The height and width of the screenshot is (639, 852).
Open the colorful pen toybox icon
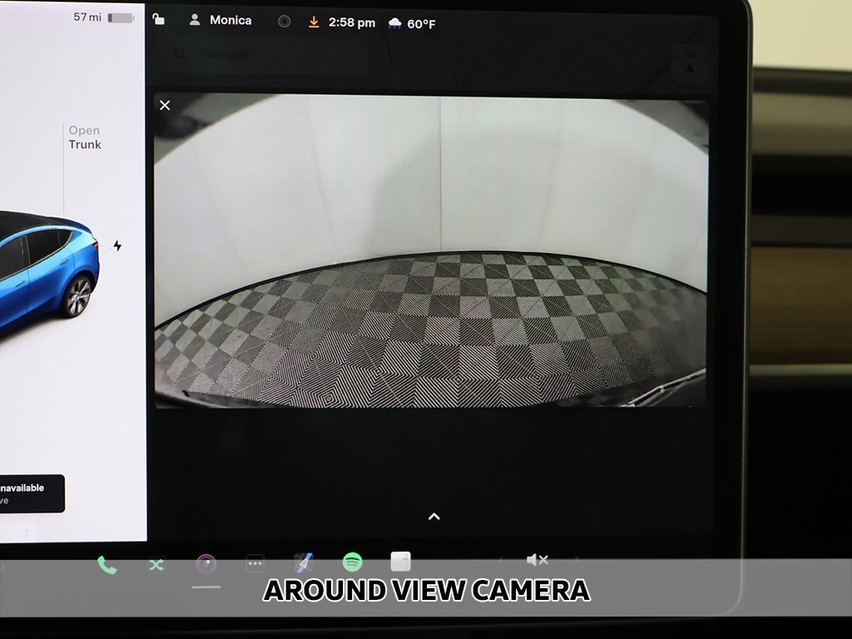coord(304,563)
